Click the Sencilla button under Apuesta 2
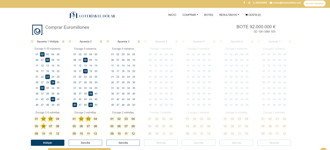The image size is (330, 150). click(85, 143)
